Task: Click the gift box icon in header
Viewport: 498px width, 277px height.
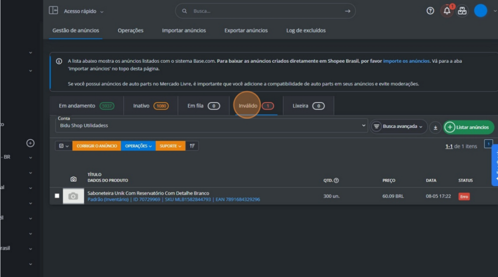Action: click(462, 11)
